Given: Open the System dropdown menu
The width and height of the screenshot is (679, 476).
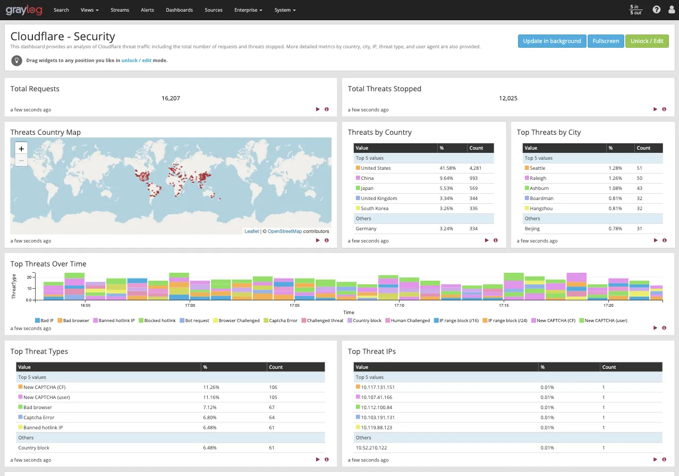Looking at the screenshot, I should pyautogui.click(x=285, y=10).
